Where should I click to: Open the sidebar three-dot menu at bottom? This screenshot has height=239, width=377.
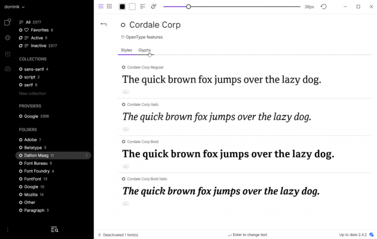click(x=8, y=230)
